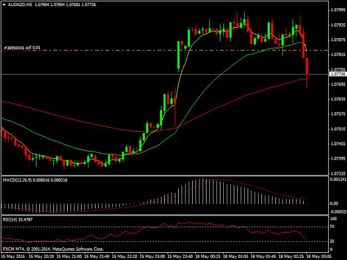This screenshot has height=260, width=347.
Task: Click the MACD scale zero level 0.00
Action: [334, 203]
